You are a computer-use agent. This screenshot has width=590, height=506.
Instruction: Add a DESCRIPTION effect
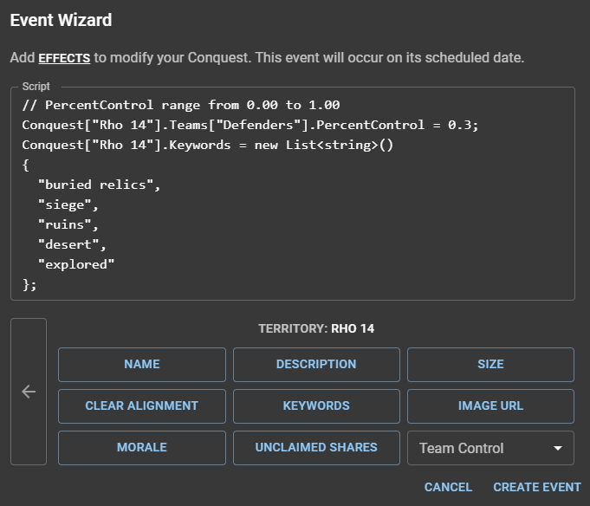[316, 365]
